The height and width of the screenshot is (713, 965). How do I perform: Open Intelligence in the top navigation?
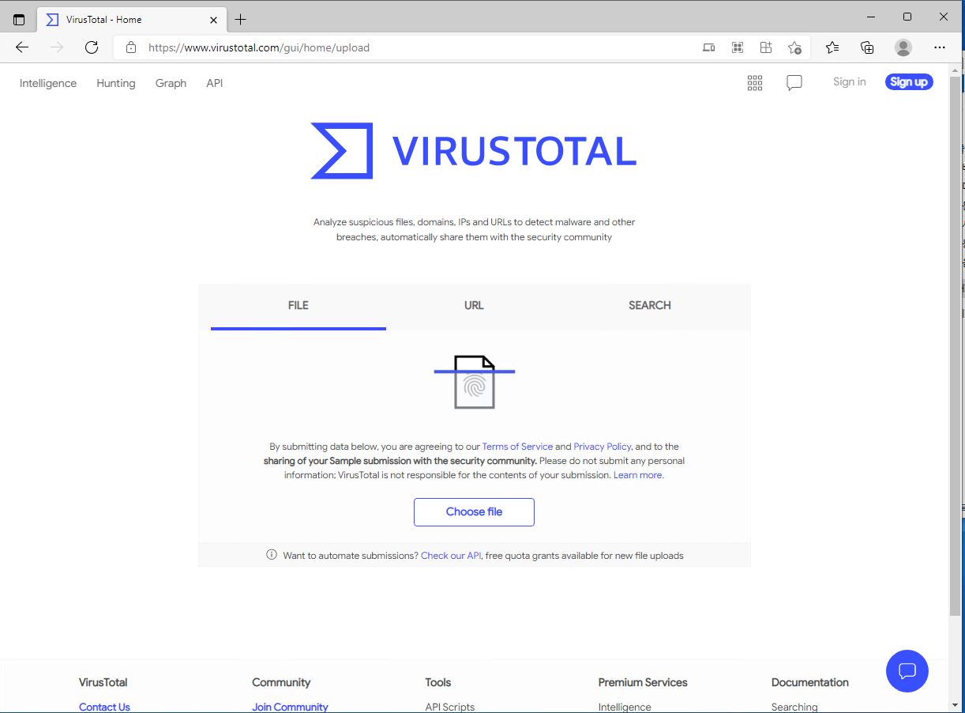tap(48, 83)
